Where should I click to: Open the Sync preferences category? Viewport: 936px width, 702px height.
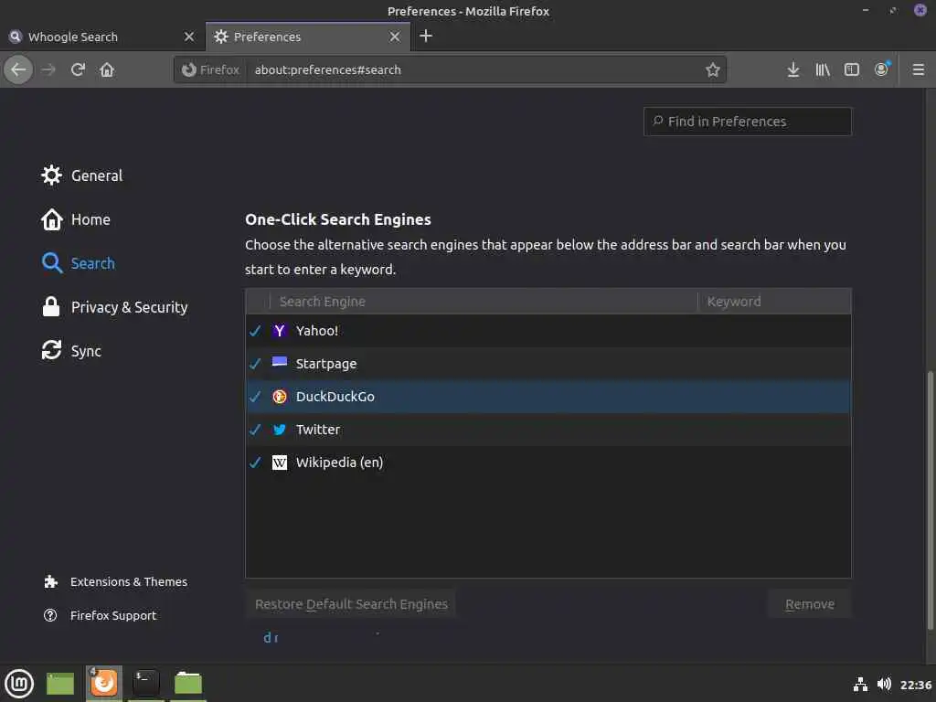click(71, 350)
